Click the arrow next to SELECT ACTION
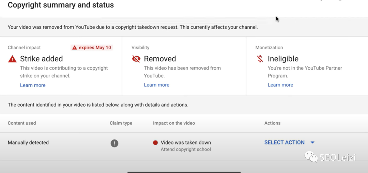368x173 pixels. point(312,142)
